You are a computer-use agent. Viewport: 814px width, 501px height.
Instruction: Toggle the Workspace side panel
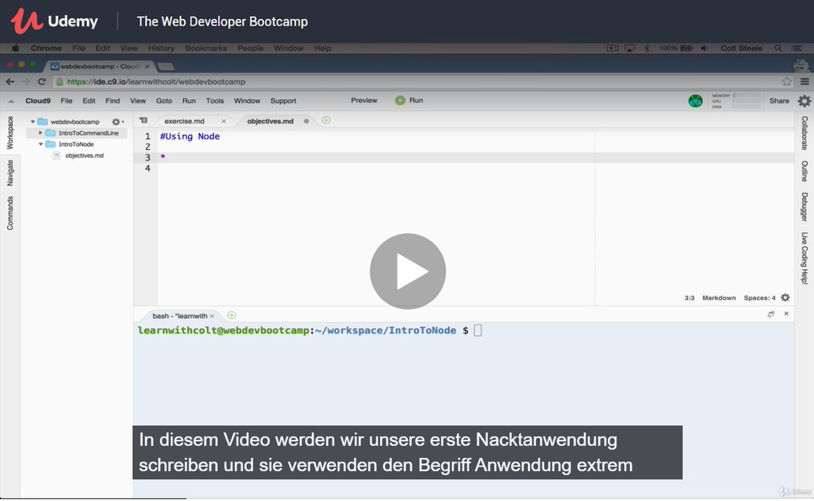(x=10, y=133)
